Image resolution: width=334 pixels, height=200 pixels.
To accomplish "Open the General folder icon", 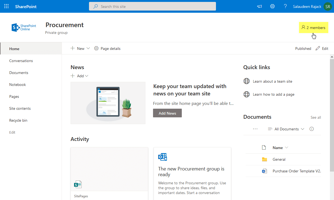I will pyautogui.click(x=264, y=159).
